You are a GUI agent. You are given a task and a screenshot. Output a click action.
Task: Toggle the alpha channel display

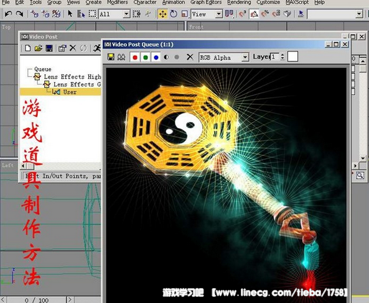(x=166, y=57)
